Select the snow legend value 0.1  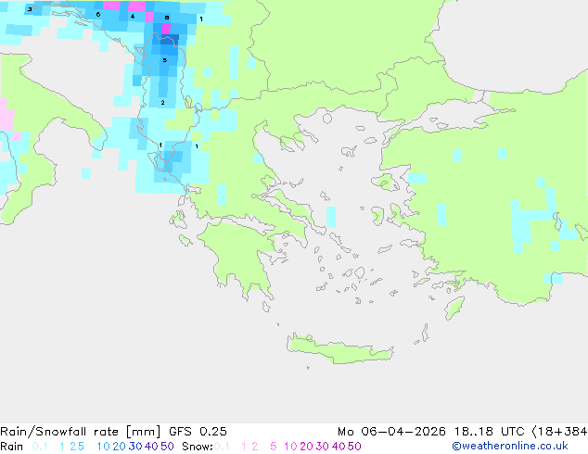coord(222,447)
